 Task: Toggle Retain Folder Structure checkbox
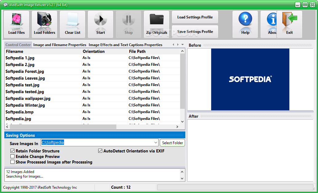tap(13, 151)
